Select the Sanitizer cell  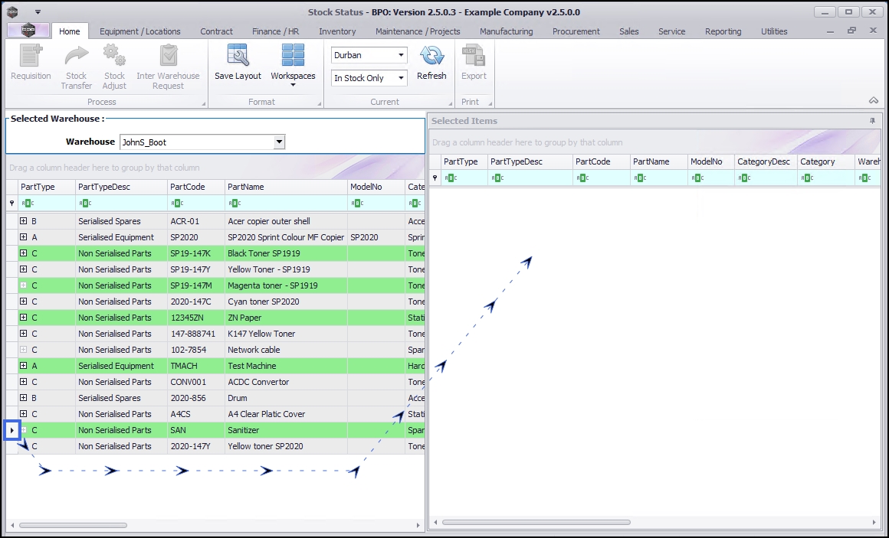[287, 430]
